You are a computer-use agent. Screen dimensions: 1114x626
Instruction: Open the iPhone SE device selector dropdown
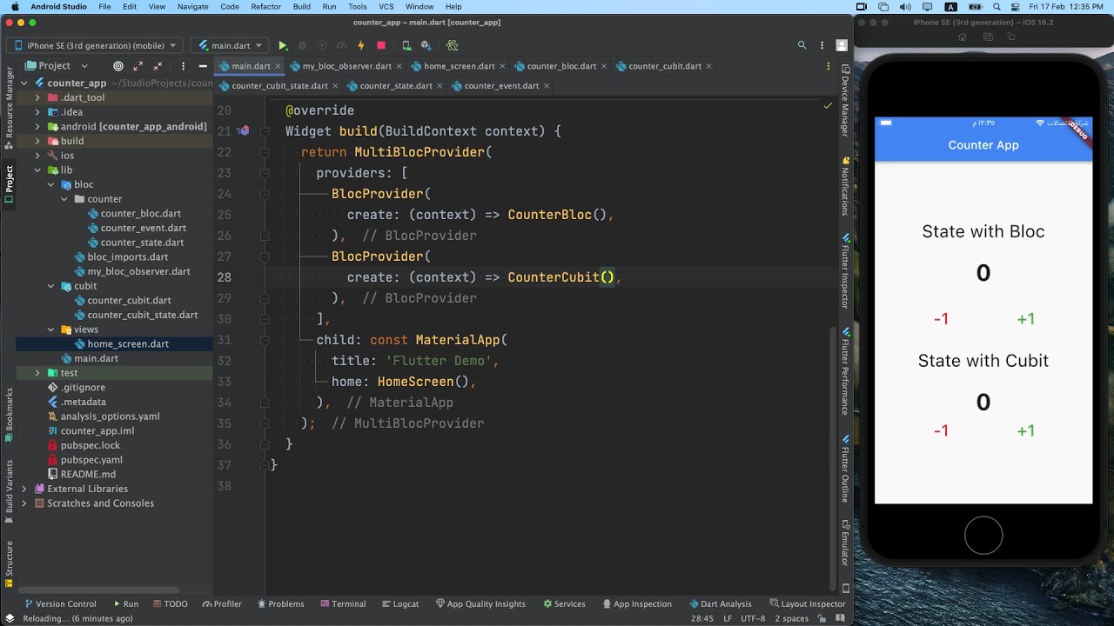pos(96,45)
